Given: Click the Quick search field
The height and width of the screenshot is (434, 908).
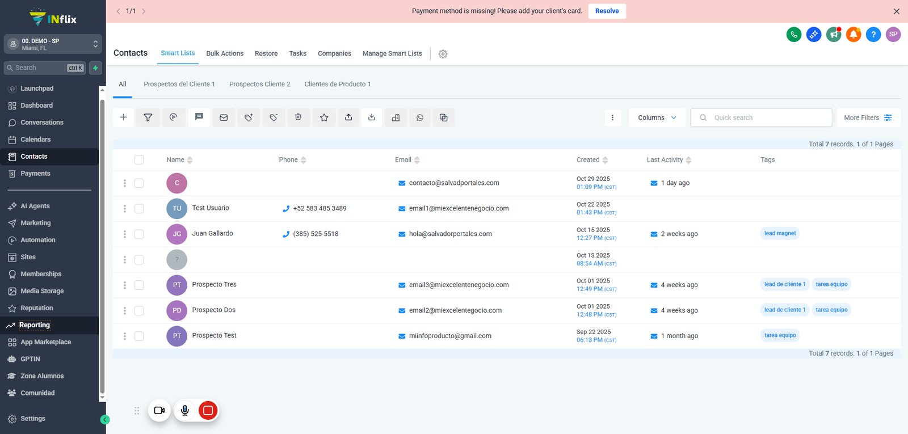Looking at the screenshot, I should (761, 117).
